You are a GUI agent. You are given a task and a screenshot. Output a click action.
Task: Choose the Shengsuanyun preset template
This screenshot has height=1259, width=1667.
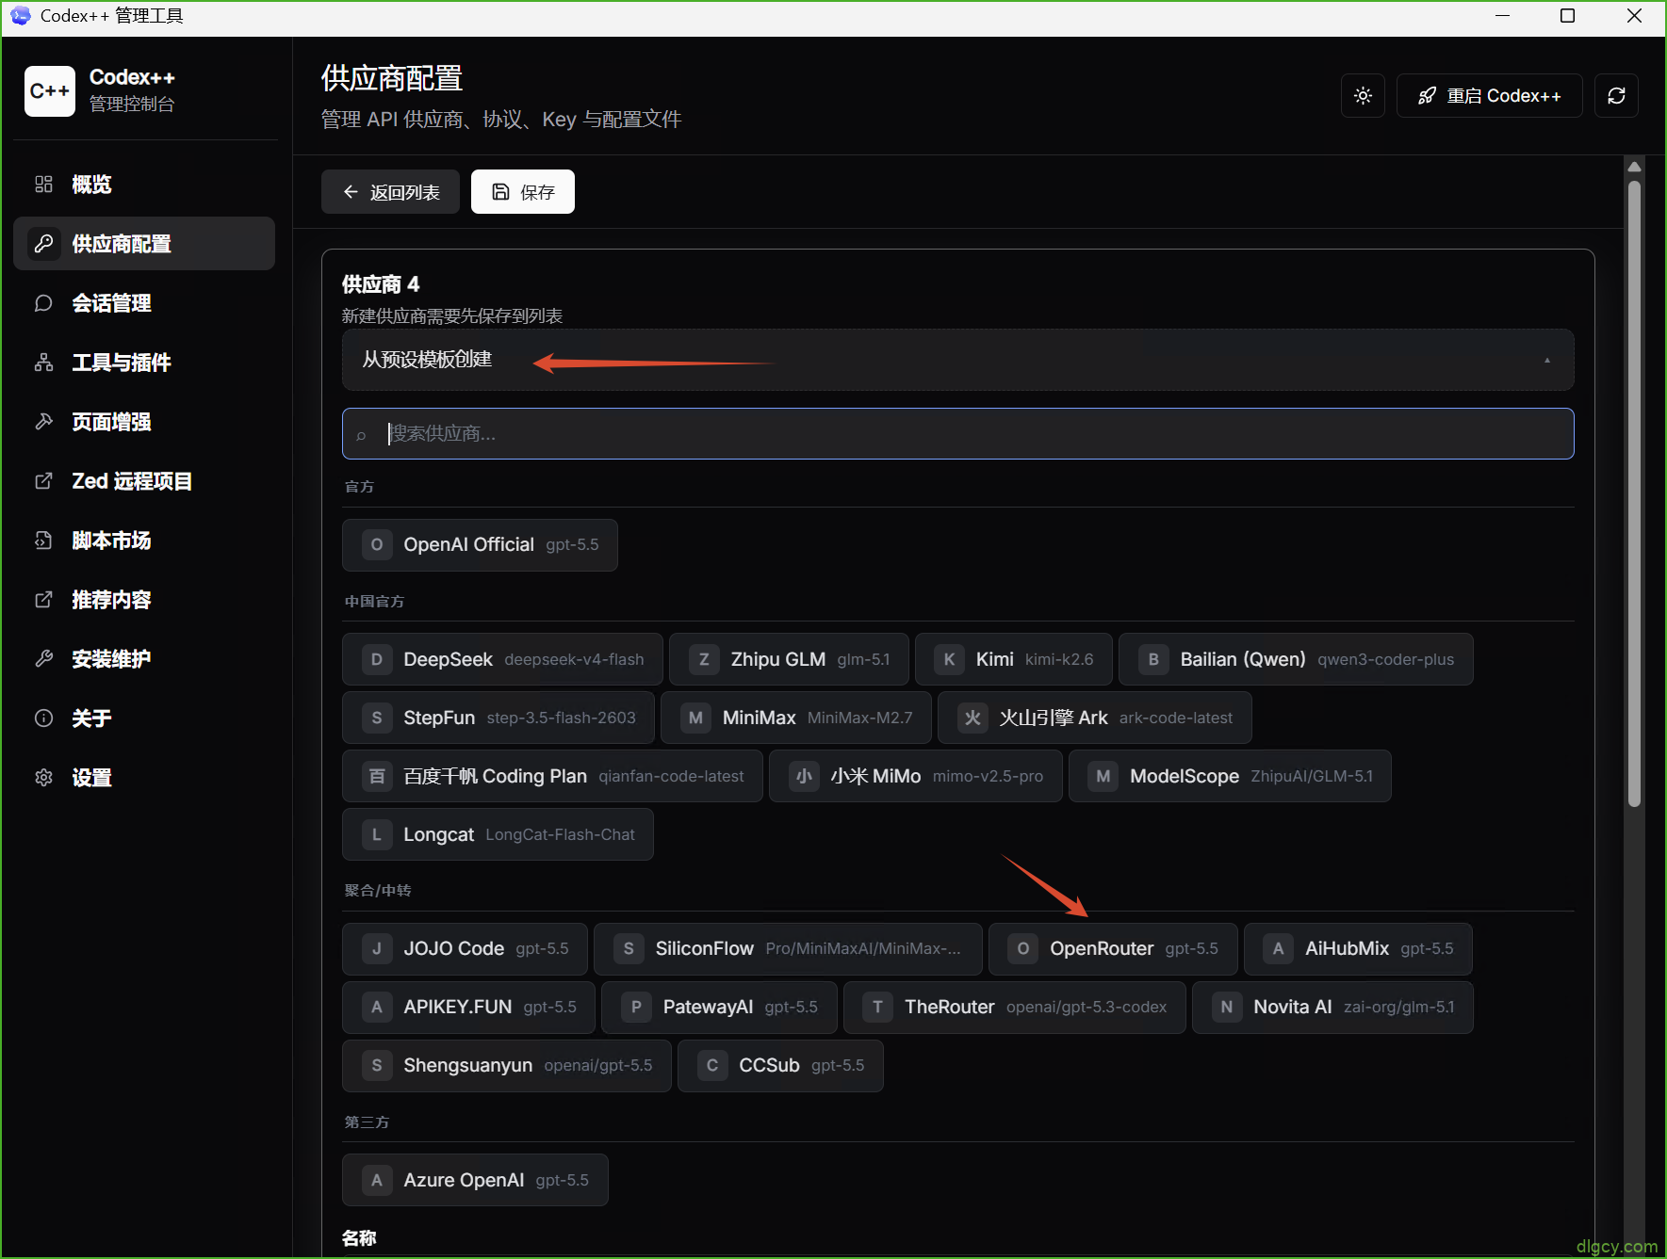click(x=507, y=1066)
